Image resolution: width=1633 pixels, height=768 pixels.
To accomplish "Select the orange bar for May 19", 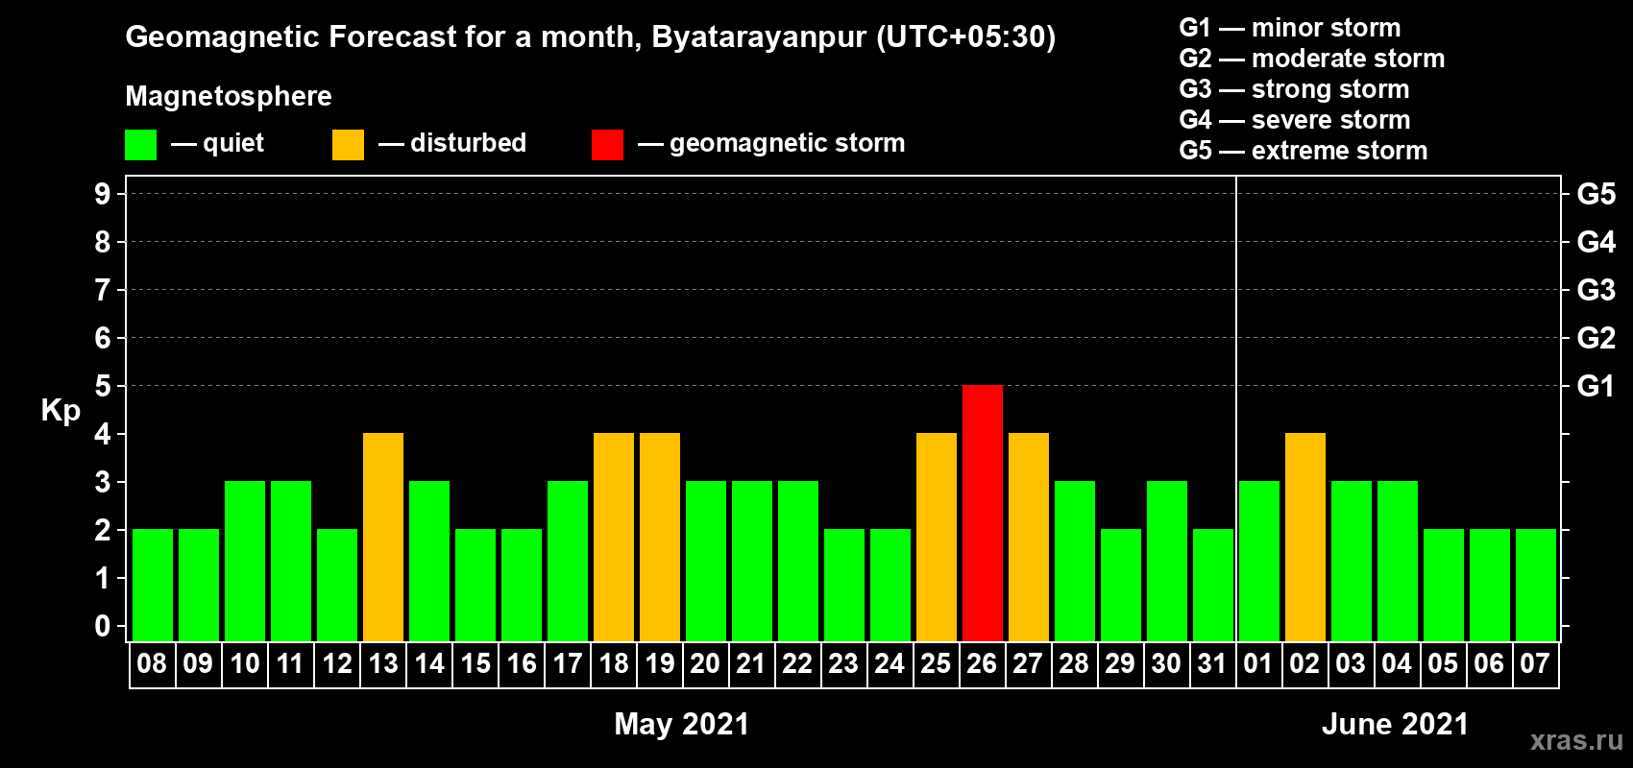I will [x=660, y=537].
